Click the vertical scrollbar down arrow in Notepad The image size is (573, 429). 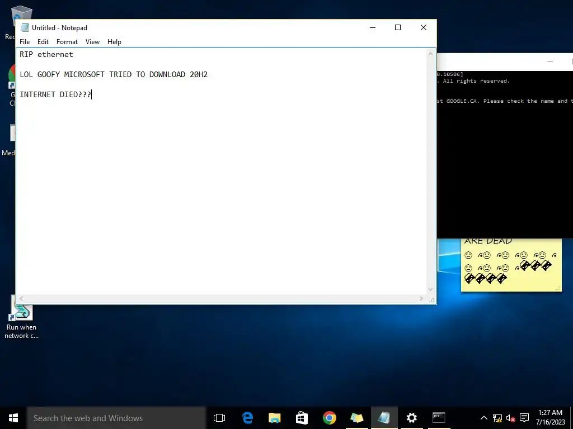click(430, 289)
